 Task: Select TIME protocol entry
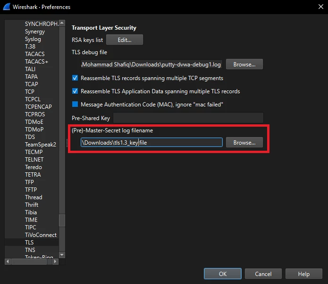31,220
